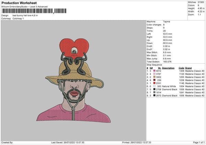The width and height of the screenshot is (206, 145).
Task: Click the Down value '60.9 mm'
Action: pyautogui.click(x=168, y=43)
